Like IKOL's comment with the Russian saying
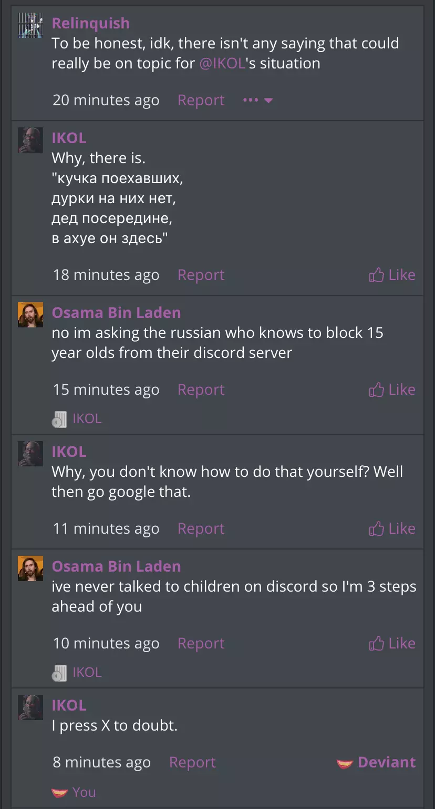Image resolution: width=435 pixels, height=809 pixels. point(392,275)
